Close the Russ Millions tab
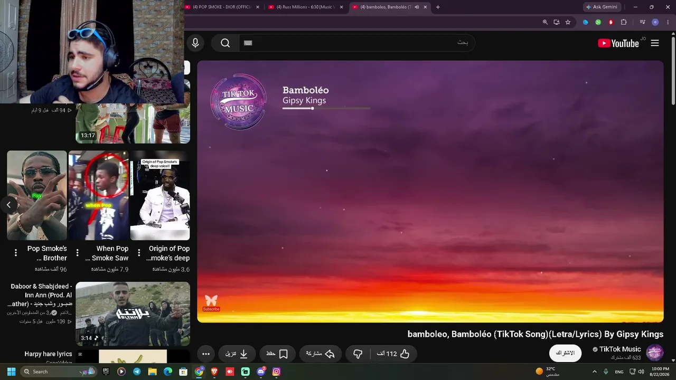The width and height of the screenshot is (676, 380). (x=341, y=7)
